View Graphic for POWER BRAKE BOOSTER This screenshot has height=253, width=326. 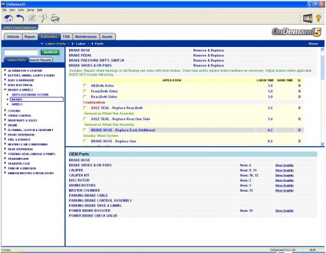click(x=284, y=211)
